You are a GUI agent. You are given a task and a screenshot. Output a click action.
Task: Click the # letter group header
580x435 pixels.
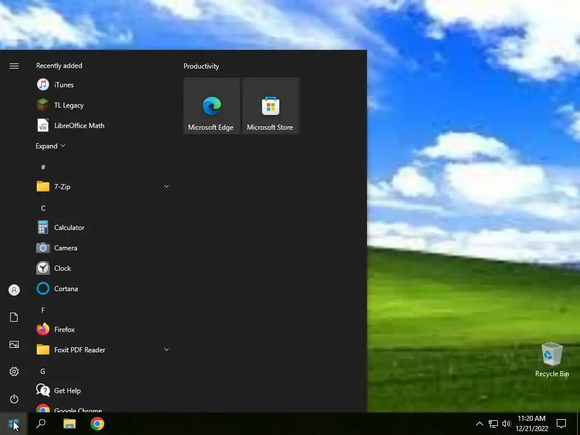pos(43,167)
